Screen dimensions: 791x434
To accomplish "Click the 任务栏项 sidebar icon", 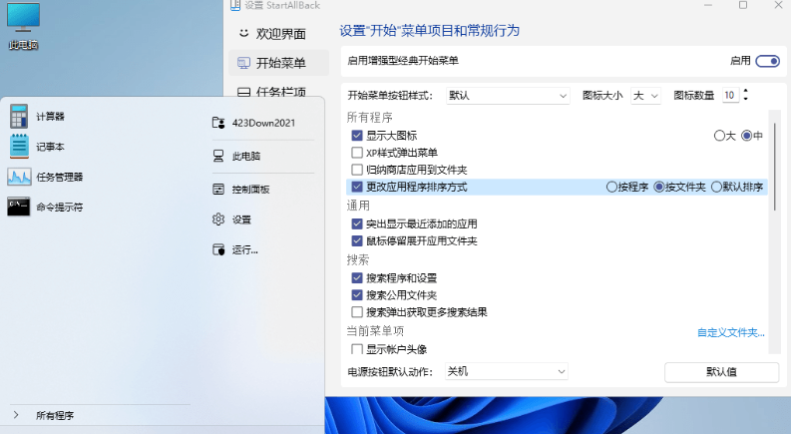I will pos(243,92).
